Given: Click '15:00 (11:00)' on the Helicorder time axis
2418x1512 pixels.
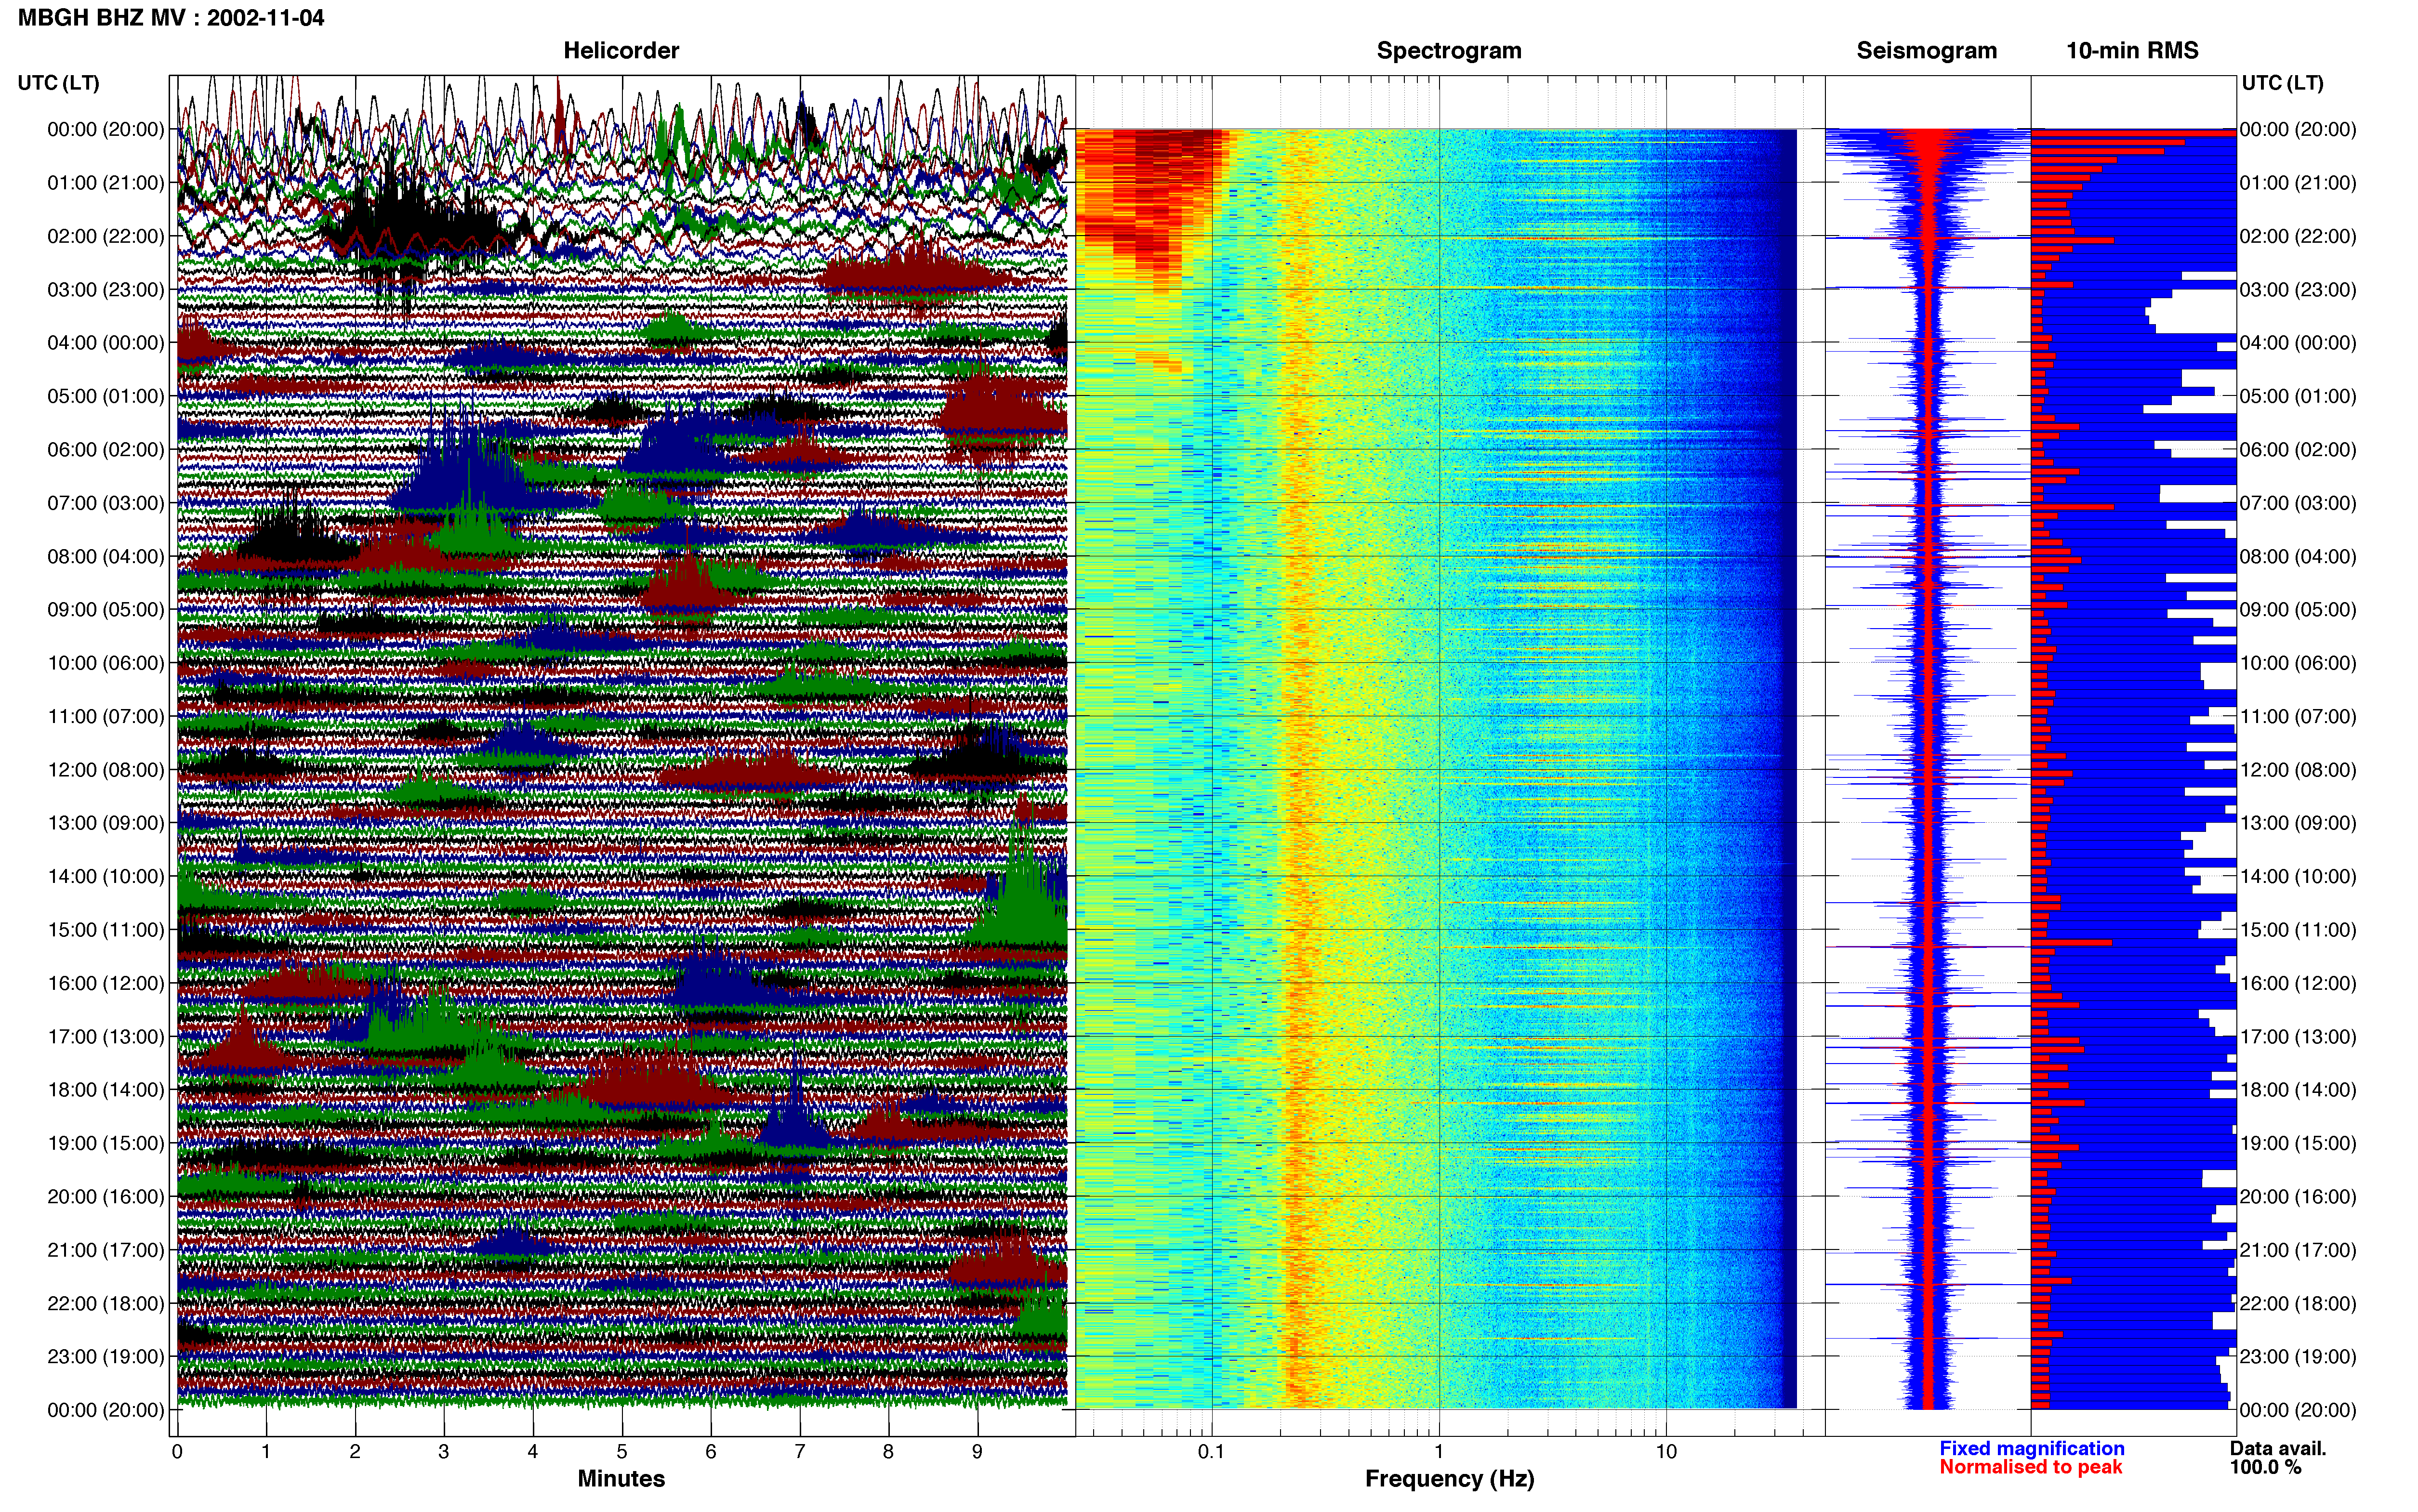Looking at the screenshot, I should coord(106,930).
